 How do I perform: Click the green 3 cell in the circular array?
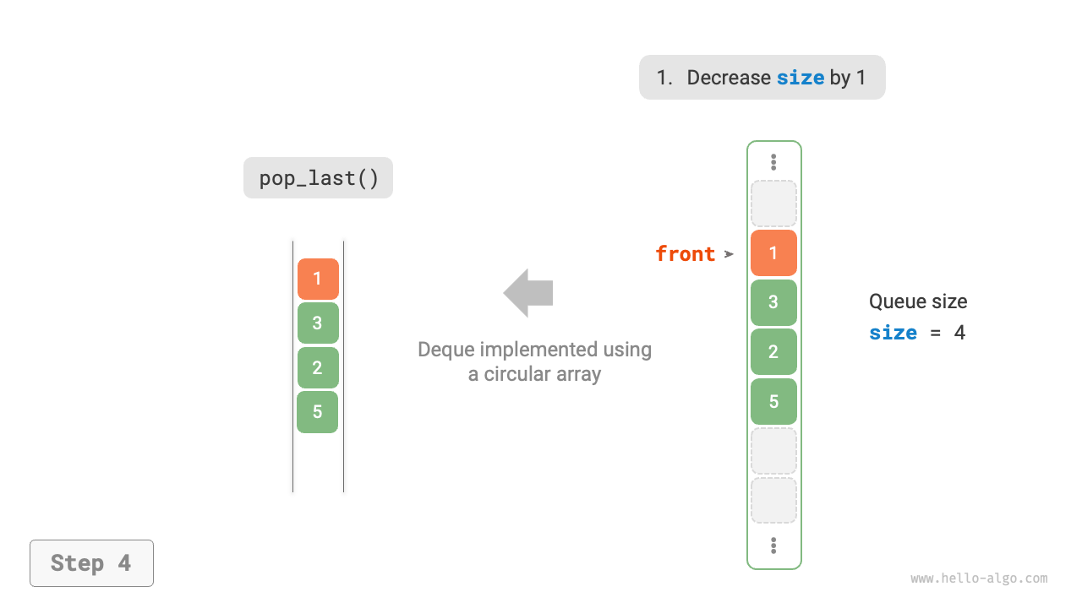[x=773, y=302]
